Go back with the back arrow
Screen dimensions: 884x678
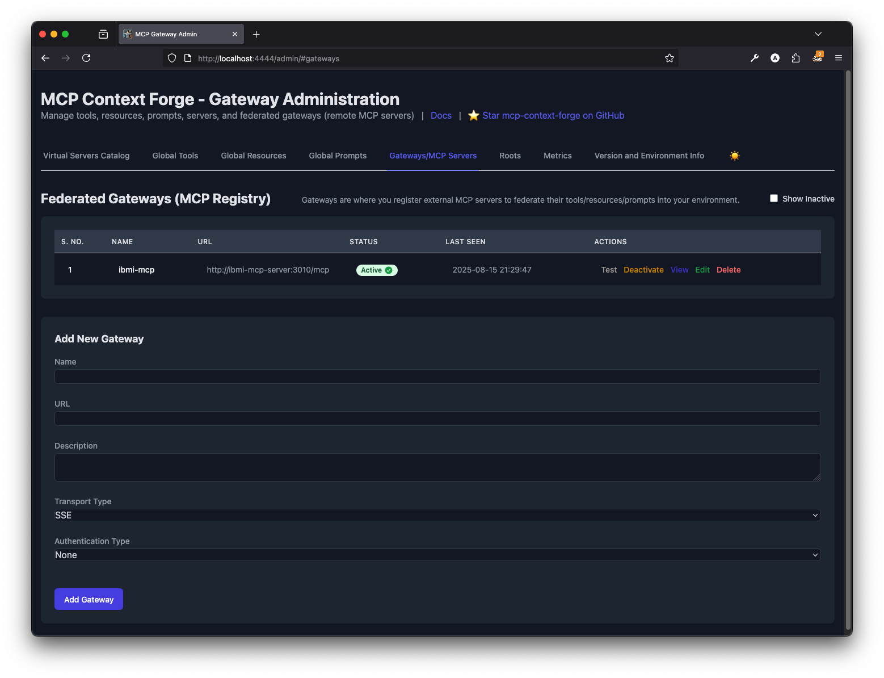click(45, 58)
